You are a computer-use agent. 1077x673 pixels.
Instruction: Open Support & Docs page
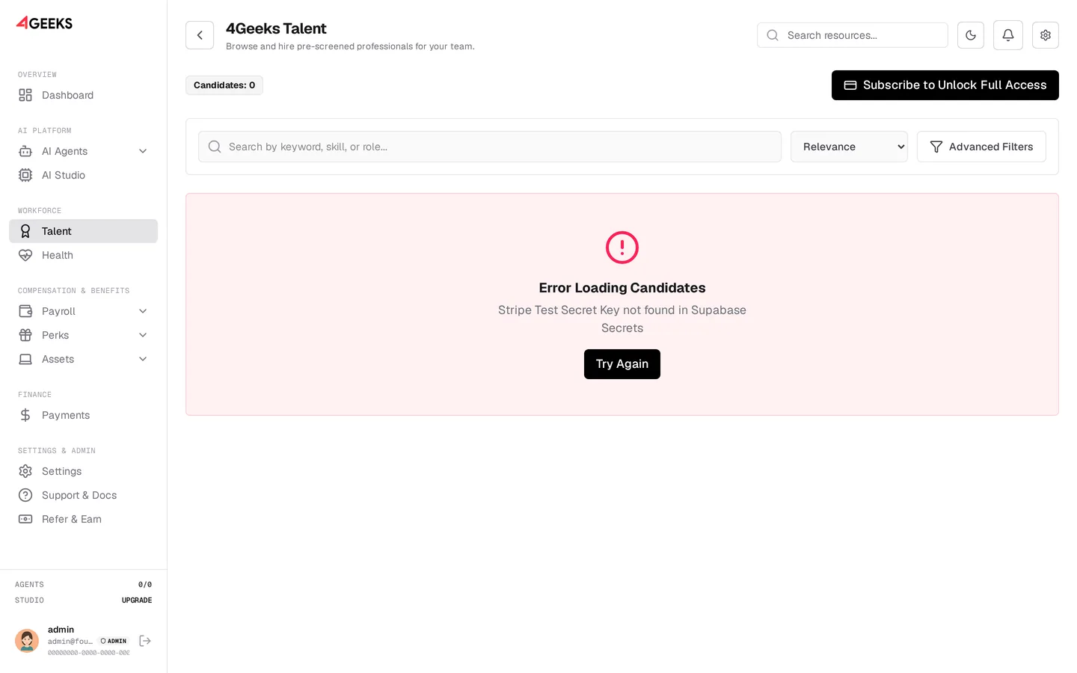pyautogui.click(x=83, y=495)
